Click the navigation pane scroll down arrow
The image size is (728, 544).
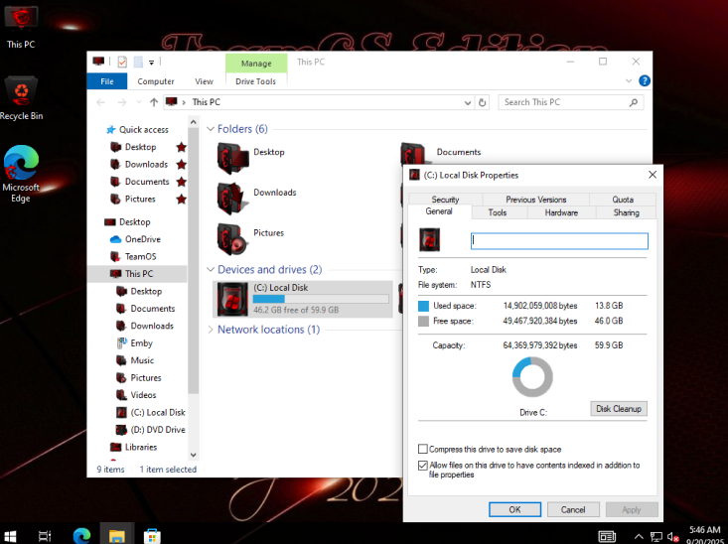click(193, 455)
